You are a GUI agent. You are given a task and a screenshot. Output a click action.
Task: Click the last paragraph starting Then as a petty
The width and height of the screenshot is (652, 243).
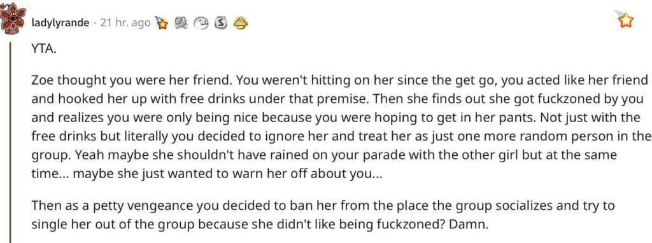pos(323,216)
